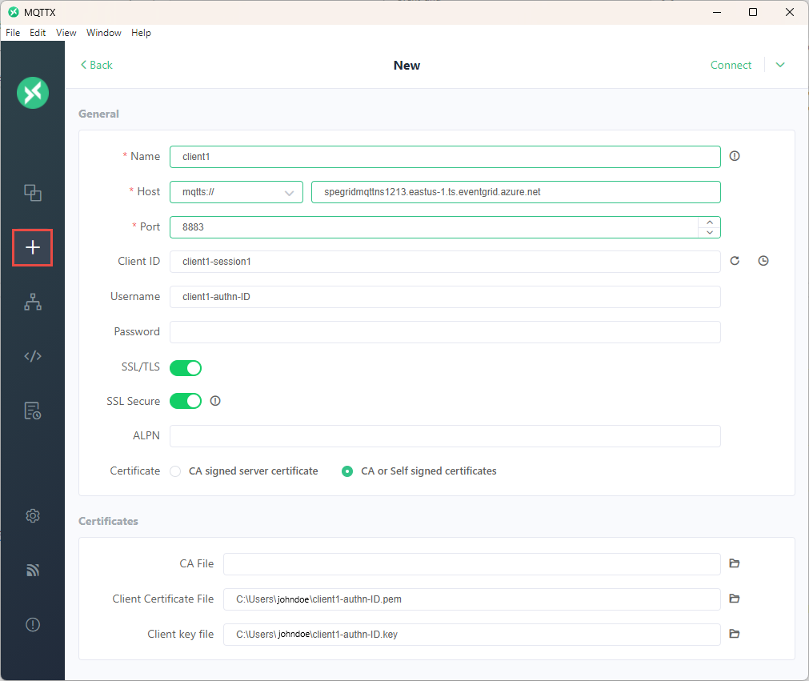Click the Password input field
Screen dimensions: 809x681
[x=445, y=332]
